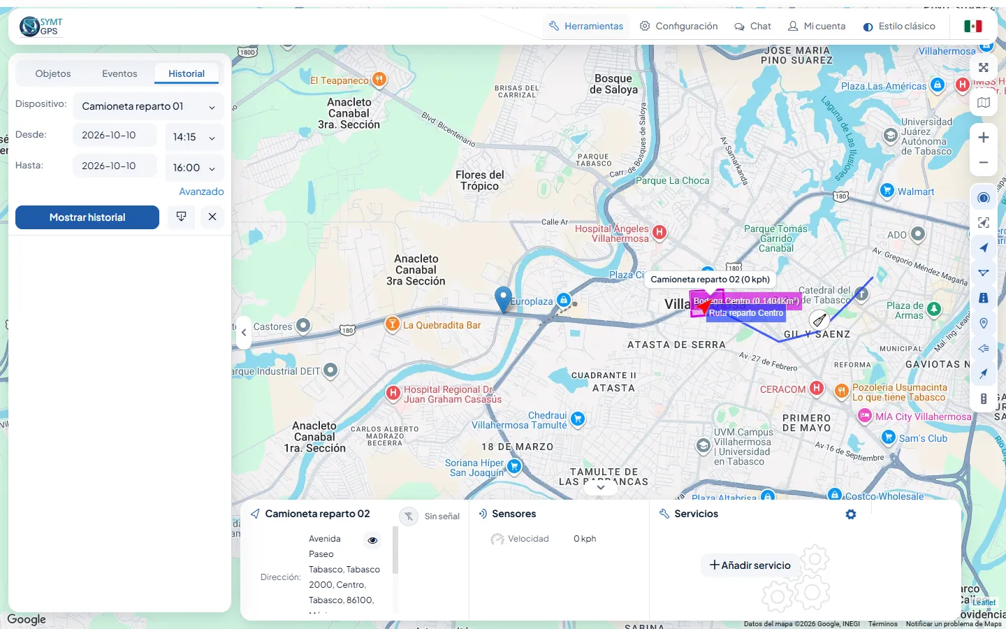Click the export history download icon
This screenshot has width=1006, height=629.
(181, 217)
